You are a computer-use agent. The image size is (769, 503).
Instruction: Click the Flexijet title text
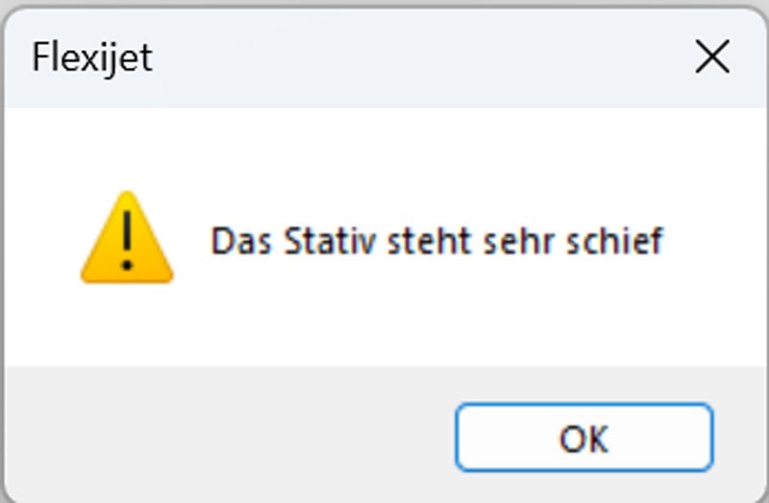tap(92, 59)
